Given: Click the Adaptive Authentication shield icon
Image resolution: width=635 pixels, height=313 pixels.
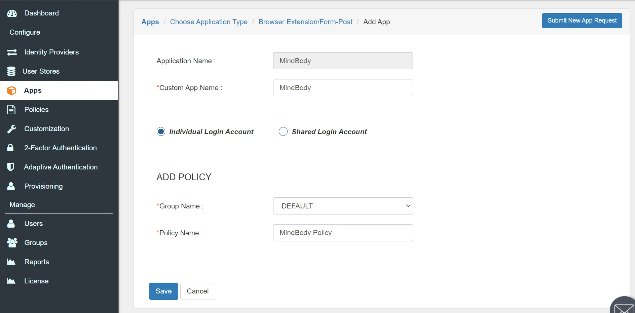Looking at the screenshot, I should pyautogui.click(x=10, y=167).
